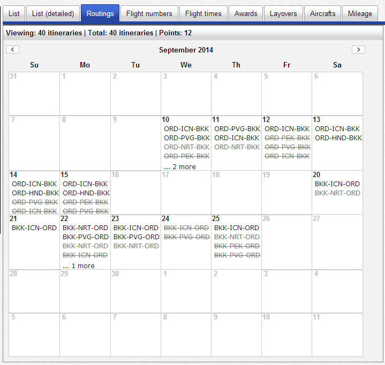Viewport: 385px width, 365px height.
Task: Expand '... 2 more' on September 10
Action: tap(180, 167)
